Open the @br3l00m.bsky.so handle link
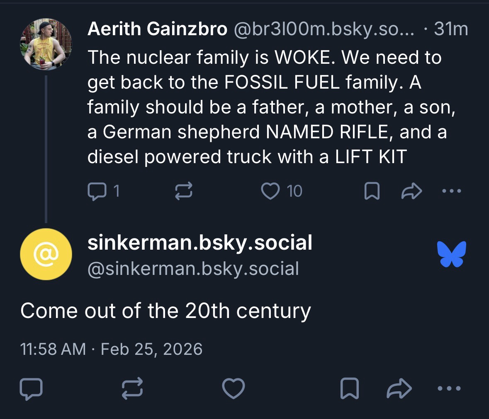 pyautogui.click(x=324, y=29)
